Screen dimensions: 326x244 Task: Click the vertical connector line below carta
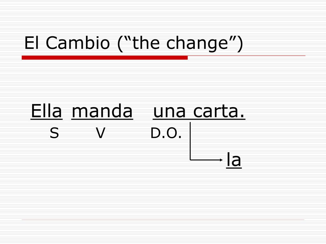click(190, 141)
